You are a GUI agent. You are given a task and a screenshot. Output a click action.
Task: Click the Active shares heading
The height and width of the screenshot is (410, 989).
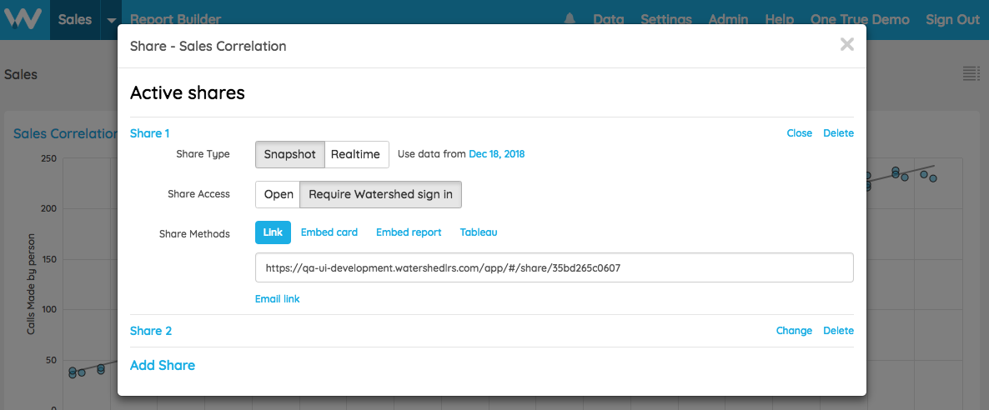click(x=188, y=93)
